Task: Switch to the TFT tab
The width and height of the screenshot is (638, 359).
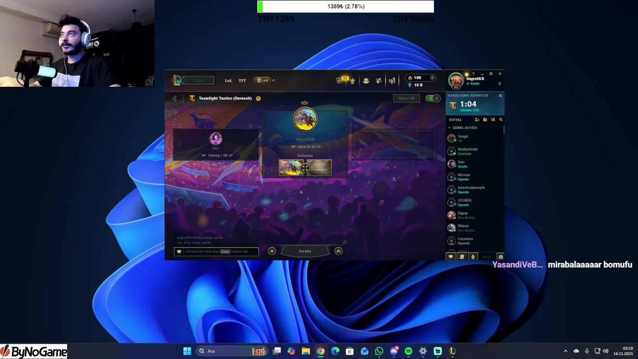Action: [x=242, y=80]
